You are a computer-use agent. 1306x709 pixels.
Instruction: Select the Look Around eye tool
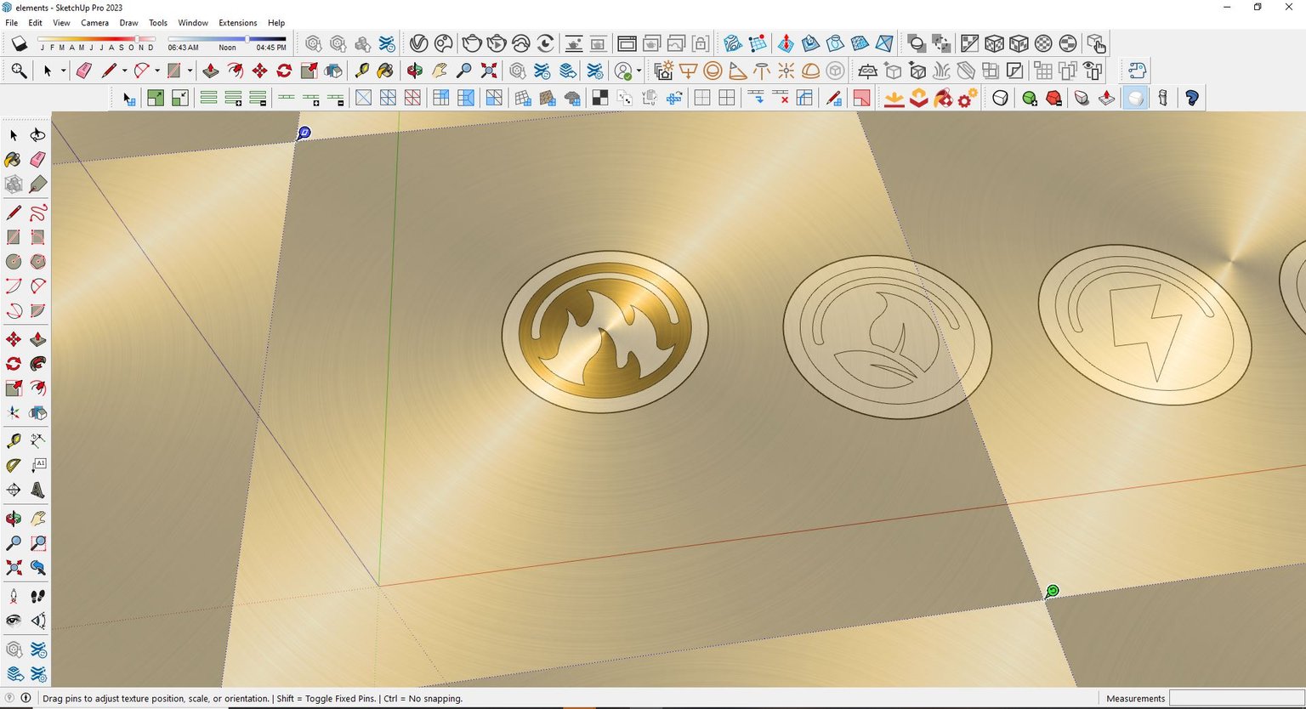(x=13, y=621)
